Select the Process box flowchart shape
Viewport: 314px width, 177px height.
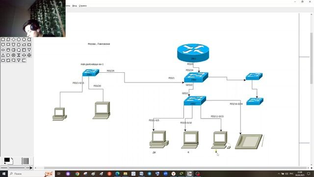tap(3, 39)
